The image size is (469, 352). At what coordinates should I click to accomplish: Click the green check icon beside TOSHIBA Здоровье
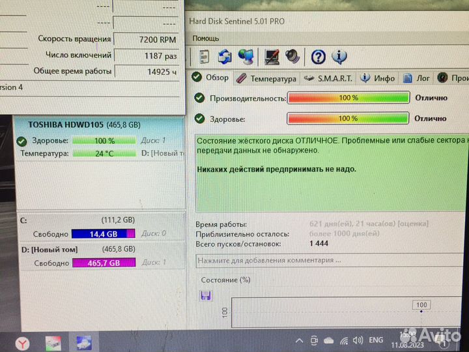[21, 141]
